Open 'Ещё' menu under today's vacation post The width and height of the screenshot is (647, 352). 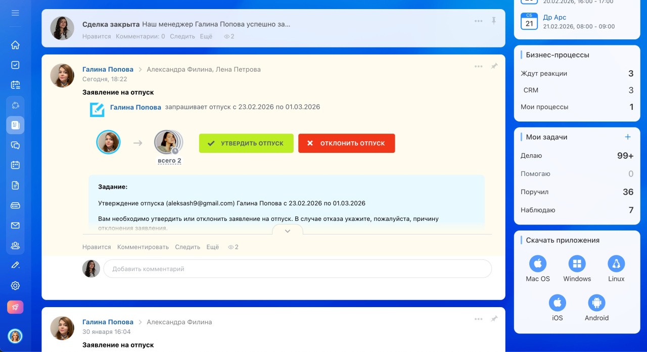pyautogui.click(x=212, y=247)
